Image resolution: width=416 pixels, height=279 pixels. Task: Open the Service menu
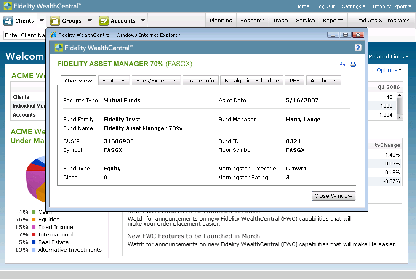tap(305, 21)
